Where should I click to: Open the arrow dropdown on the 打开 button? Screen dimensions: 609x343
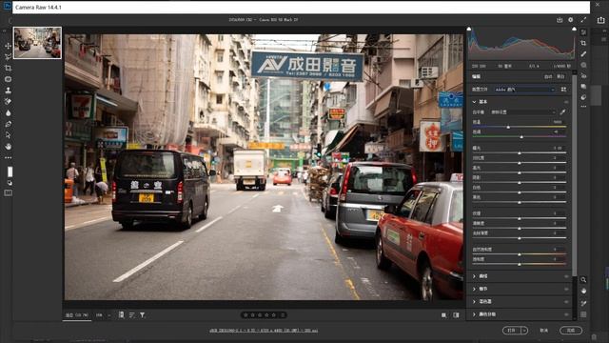(x=524, y=331)
